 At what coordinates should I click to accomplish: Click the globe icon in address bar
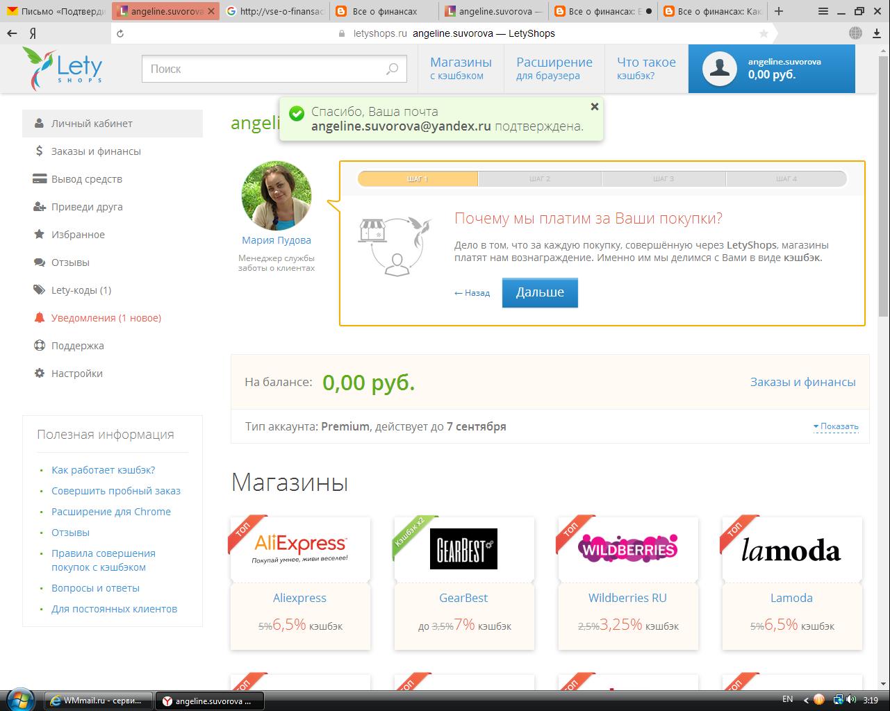(855, 33)
